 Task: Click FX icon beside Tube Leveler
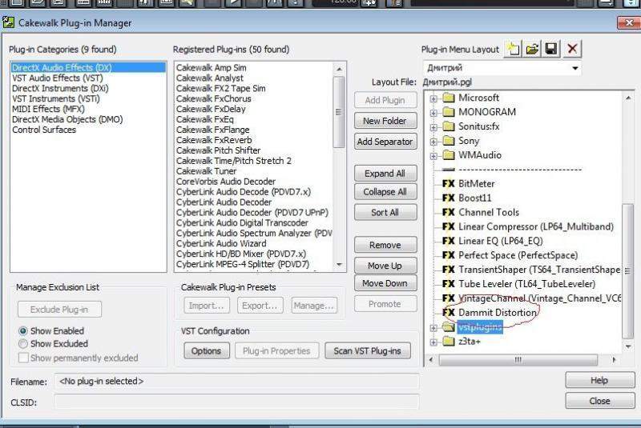click(449, 283)
